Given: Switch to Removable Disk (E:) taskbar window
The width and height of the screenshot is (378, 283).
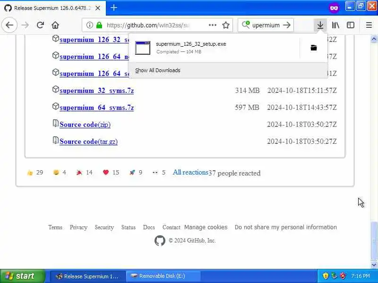Looking at the screenshot, I should click(x=163, y=276).
